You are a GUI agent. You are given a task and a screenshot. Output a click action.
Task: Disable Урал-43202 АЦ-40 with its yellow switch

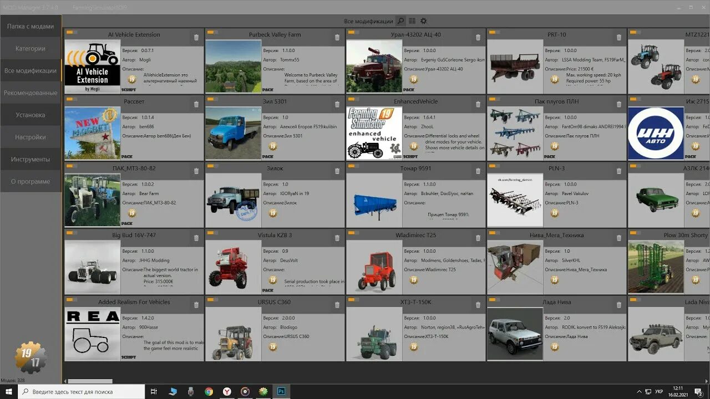coord(352,32)
